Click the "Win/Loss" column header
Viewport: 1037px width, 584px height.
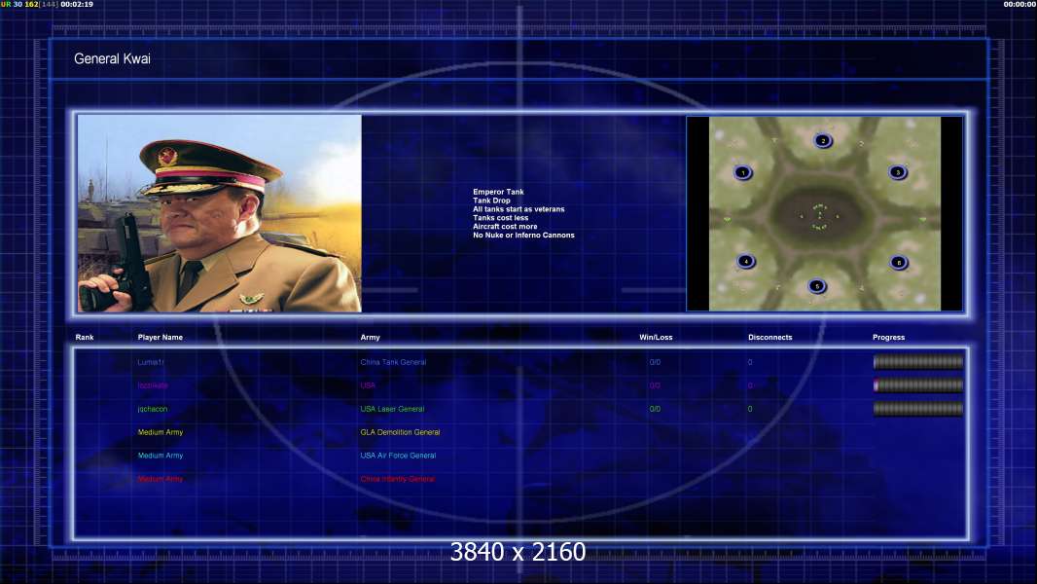[656, 338]
